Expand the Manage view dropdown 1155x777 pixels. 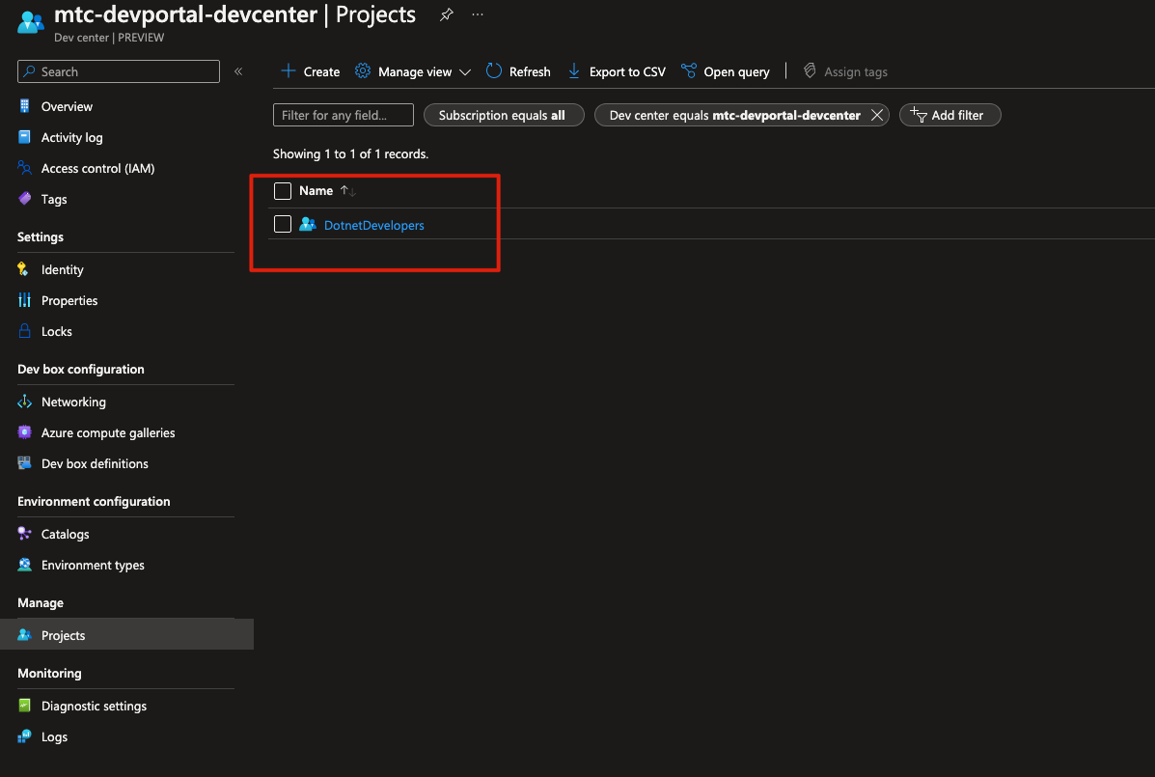click(413, 71)
